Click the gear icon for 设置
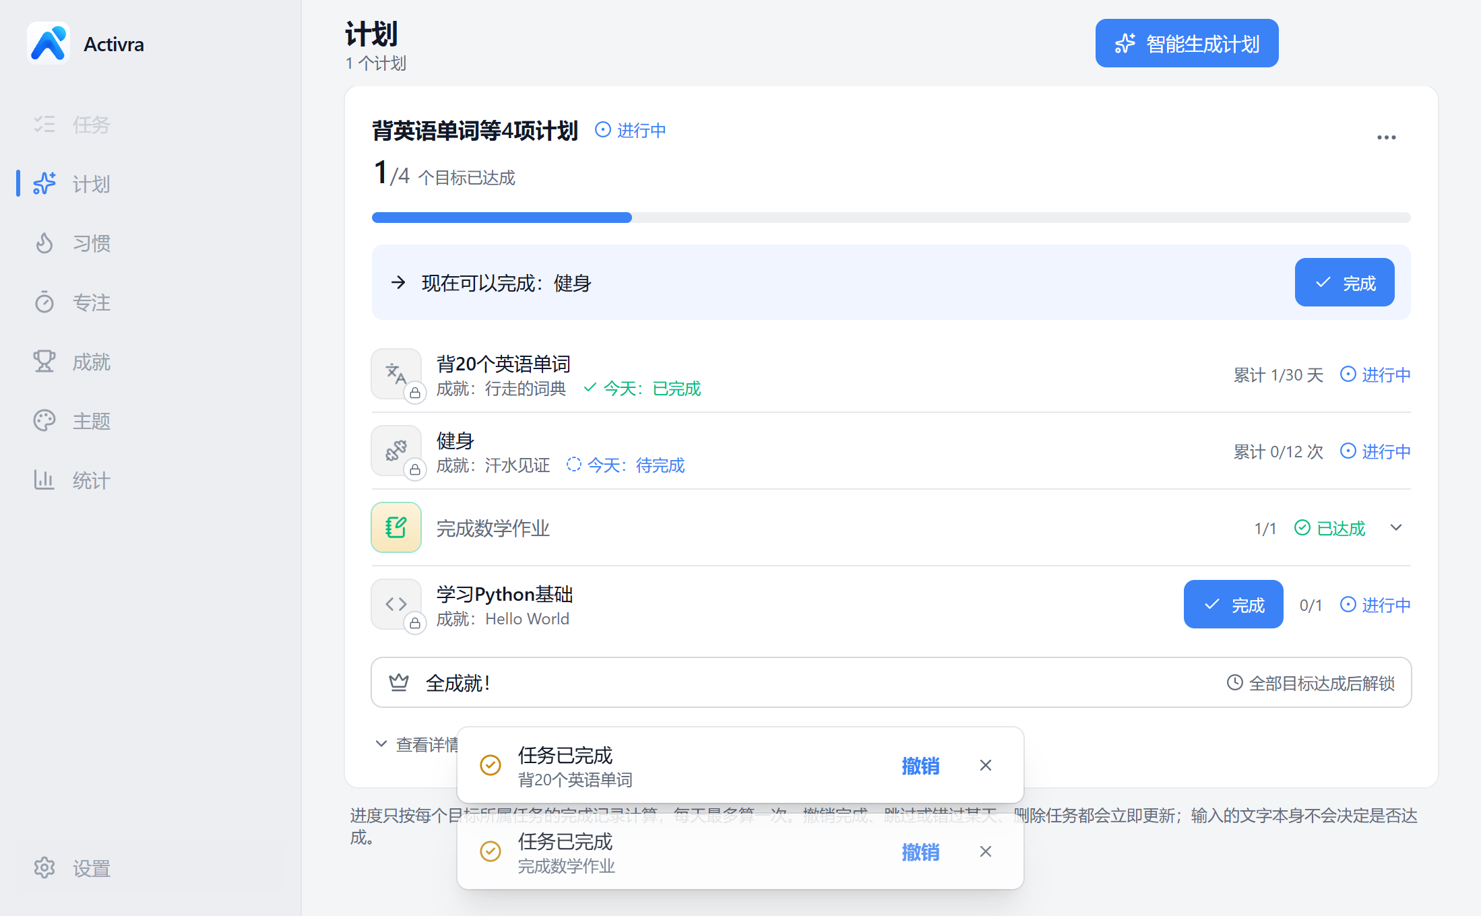The image size is (1481, 916). pos(44,868)
